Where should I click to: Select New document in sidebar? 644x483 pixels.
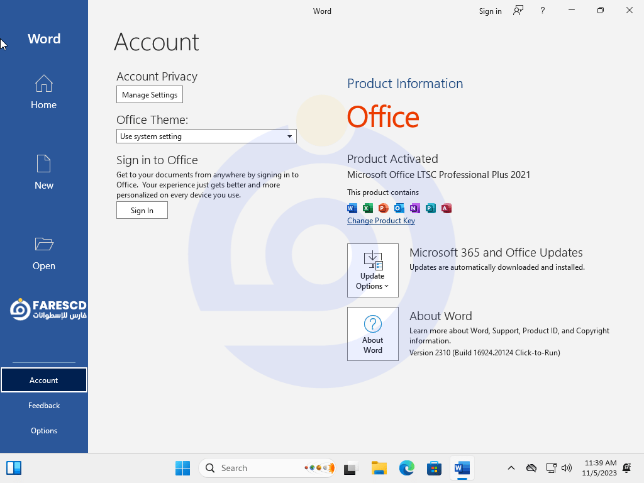coord(43,172)
